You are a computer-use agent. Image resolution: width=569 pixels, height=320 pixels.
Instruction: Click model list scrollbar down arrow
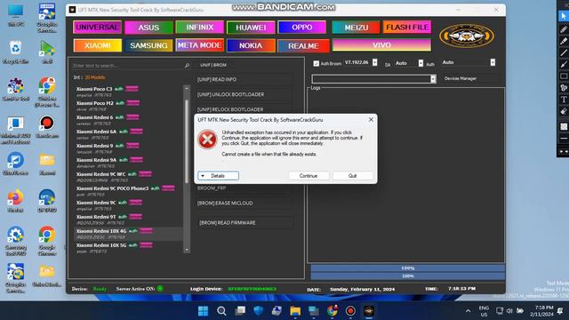(x=187, y=250)
